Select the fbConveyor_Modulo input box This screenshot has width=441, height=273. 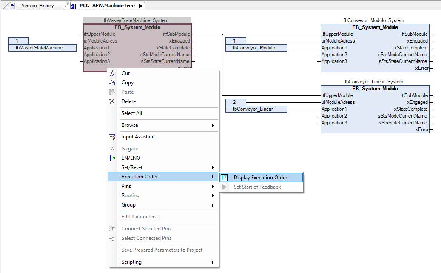256,48
